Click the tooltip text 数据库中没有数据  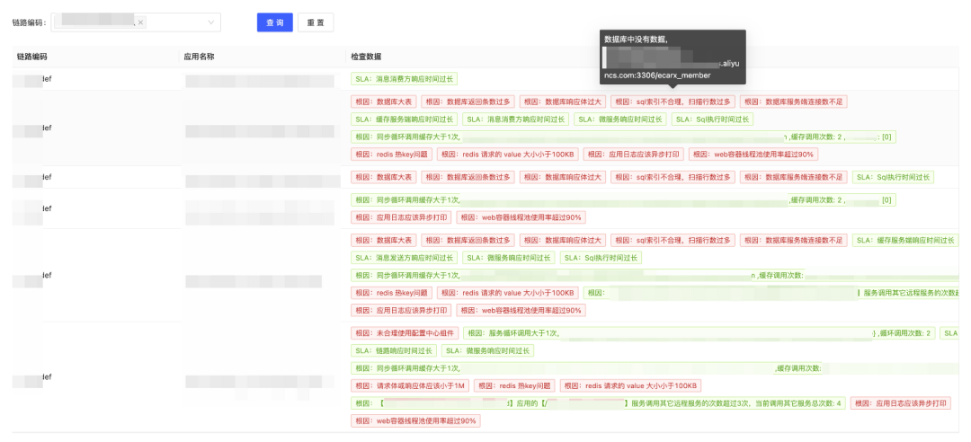(636, 39)
